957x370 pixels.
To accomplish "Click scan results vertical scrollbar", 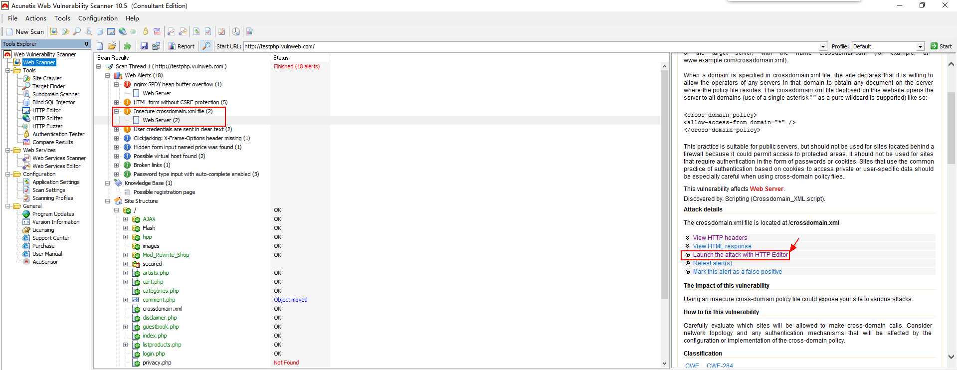I will point(664,185).
